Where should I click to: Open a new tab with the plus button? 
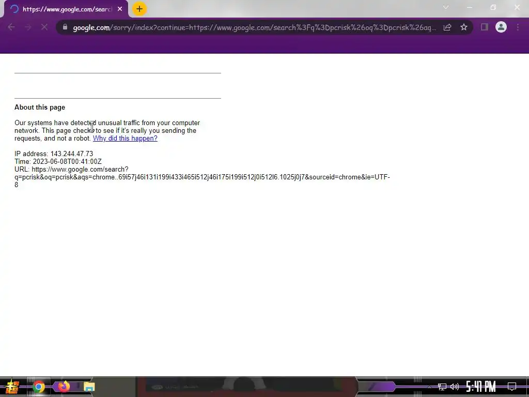[139, 9]
